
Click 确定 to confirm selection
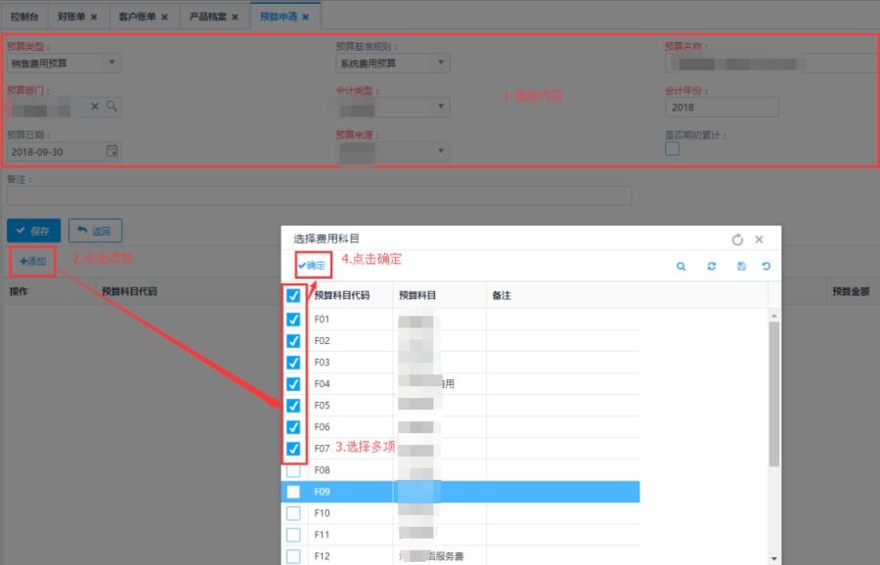click(x=312, y=266)
